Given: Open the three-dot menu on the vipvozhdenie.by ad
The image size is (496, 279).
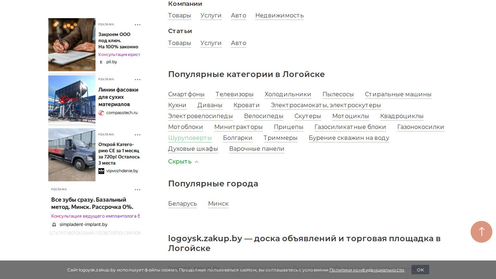Looking at the screenshot, I should [138, 135].
